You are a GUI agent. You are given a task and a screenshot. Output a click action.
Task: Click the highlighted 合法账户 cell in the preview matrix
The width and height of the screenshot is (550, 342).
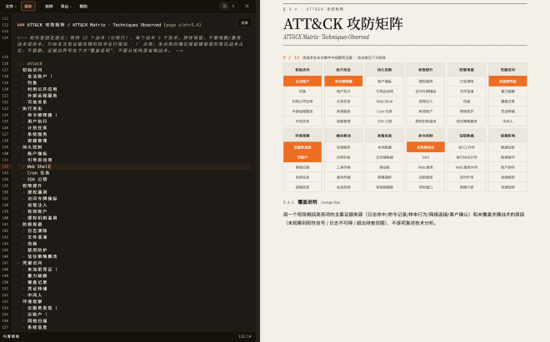pos(302,82)
